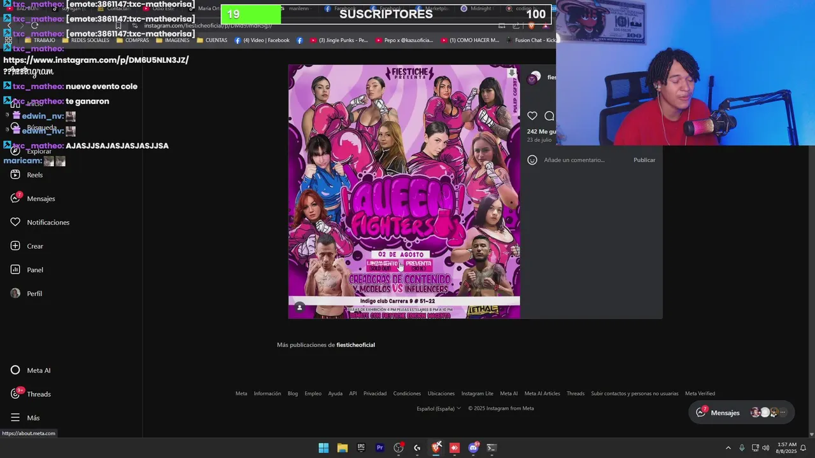Open Reels from the sidebar
The image size is (815, 458).
coord(27,175)
